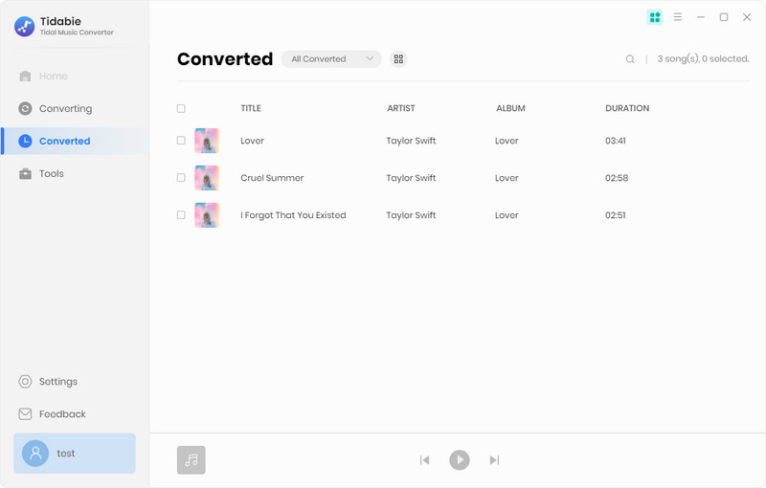The image size is (766, 488).
Task: Click the green apps icon in title bar
Action: click(x=655, y=17)
